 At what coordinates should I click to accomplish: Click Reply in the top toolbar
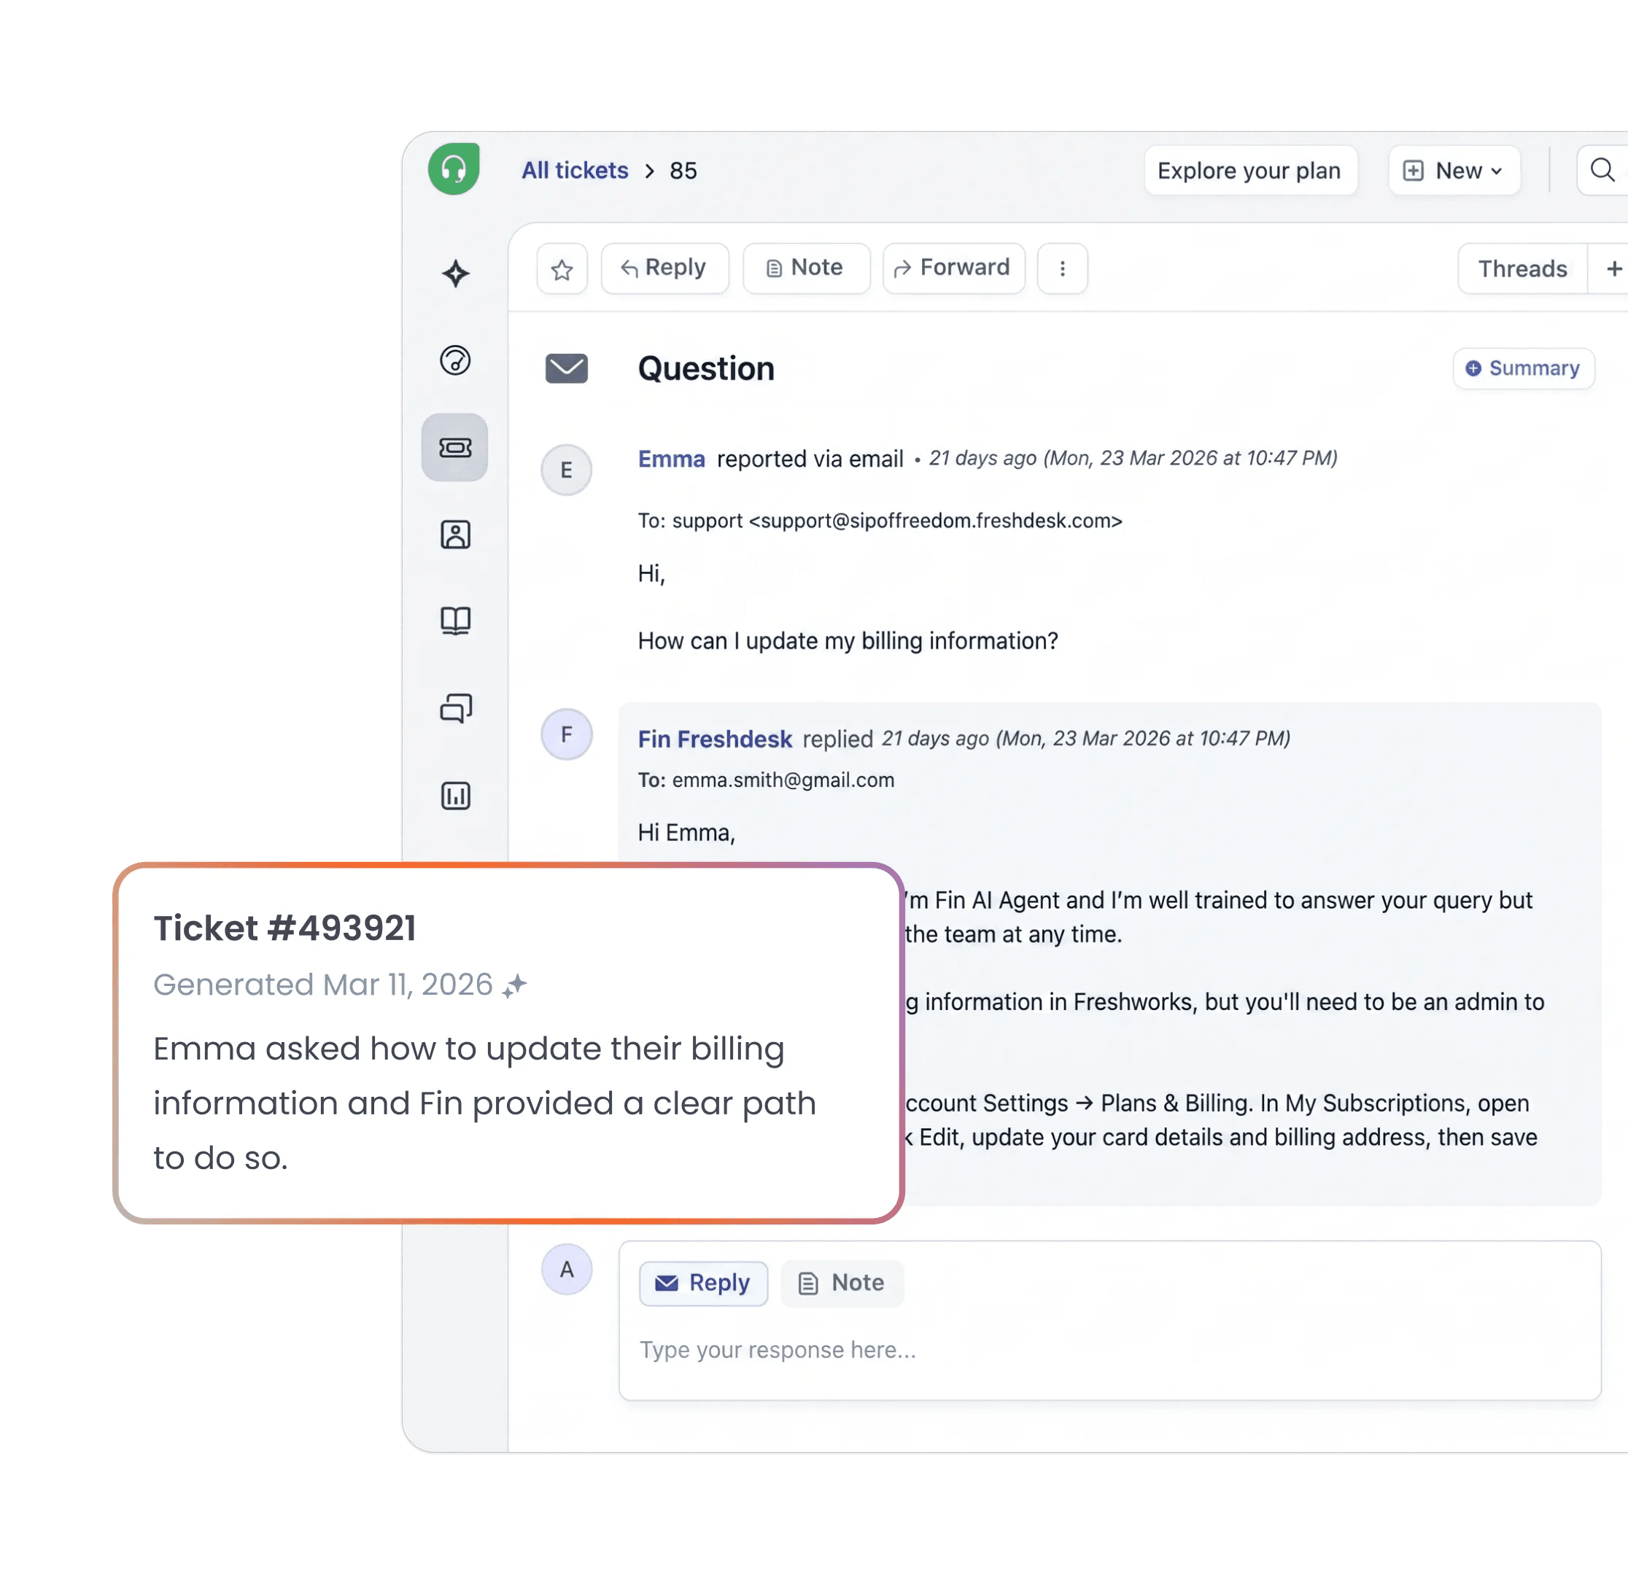tap(664, 268)
